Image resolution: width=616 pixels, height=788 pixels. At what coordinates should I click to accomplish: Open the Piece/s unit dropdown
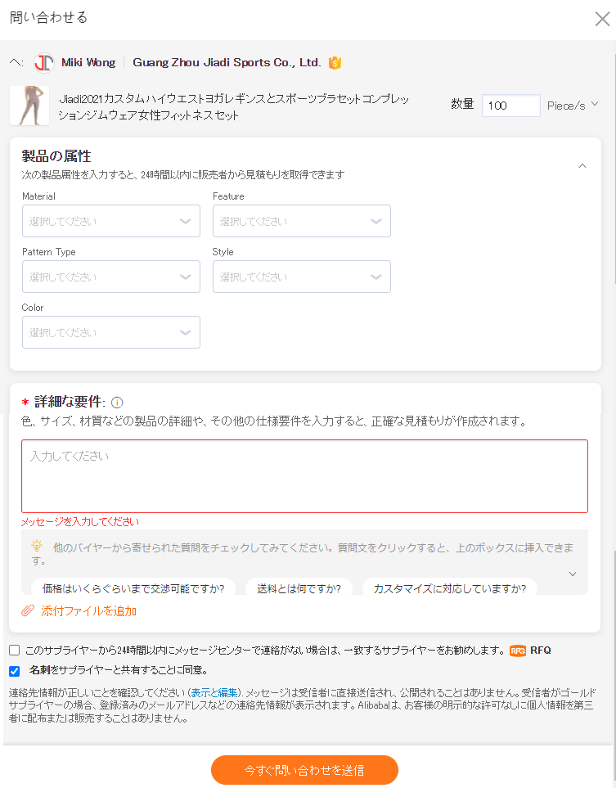click(x=573, y=106)
